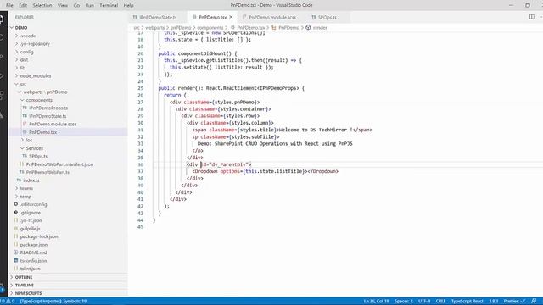Screen dimensions: 543x305
Task: Open gulpfile.js file
Action: click(31, 229)
